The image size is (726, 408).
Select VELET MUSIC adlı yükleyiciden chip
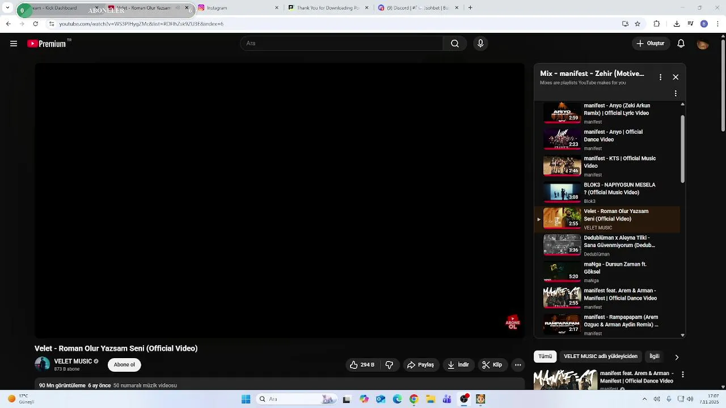[601, 356]
